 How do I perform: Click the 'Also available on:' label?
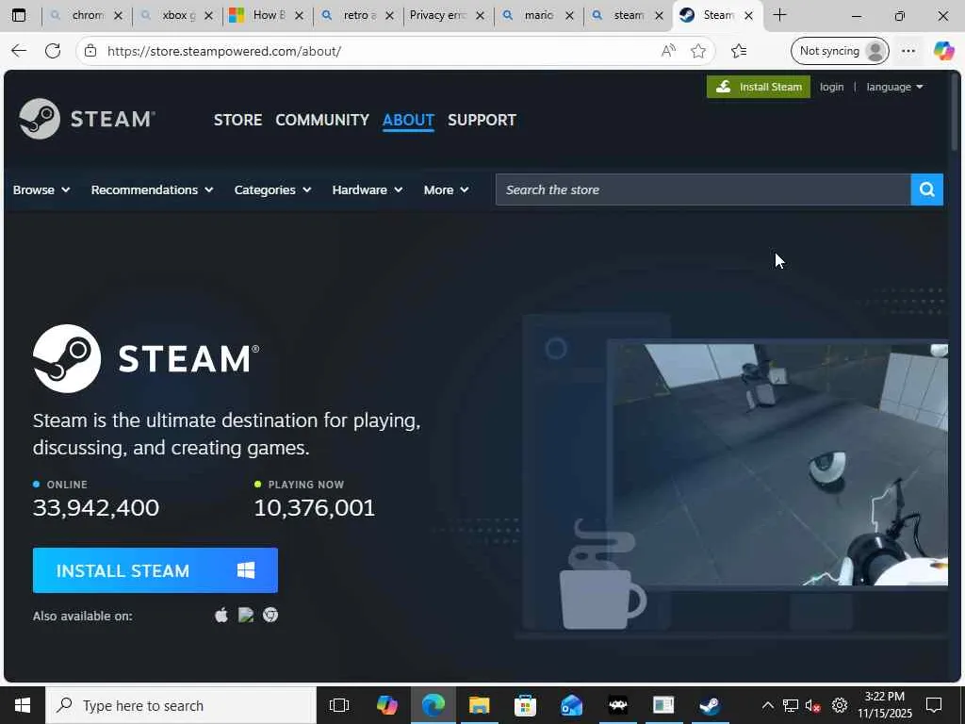click(83, 617)
